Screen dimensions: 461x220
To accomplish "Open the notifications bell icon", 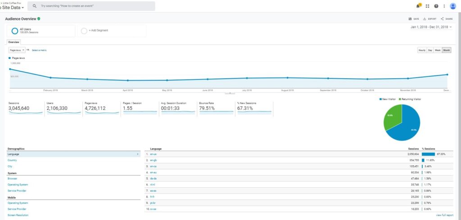I will pos(418,6).
